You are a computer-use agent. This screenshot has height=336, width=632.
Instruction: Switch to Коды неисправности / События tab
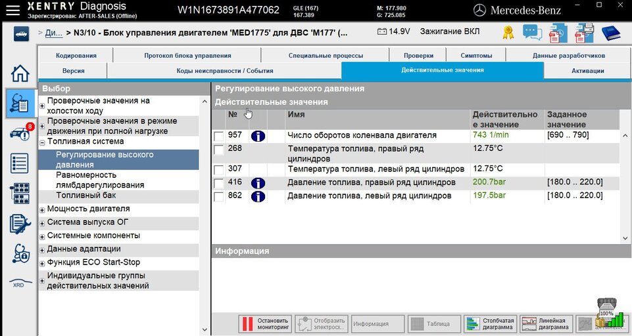tap(224, 70)
